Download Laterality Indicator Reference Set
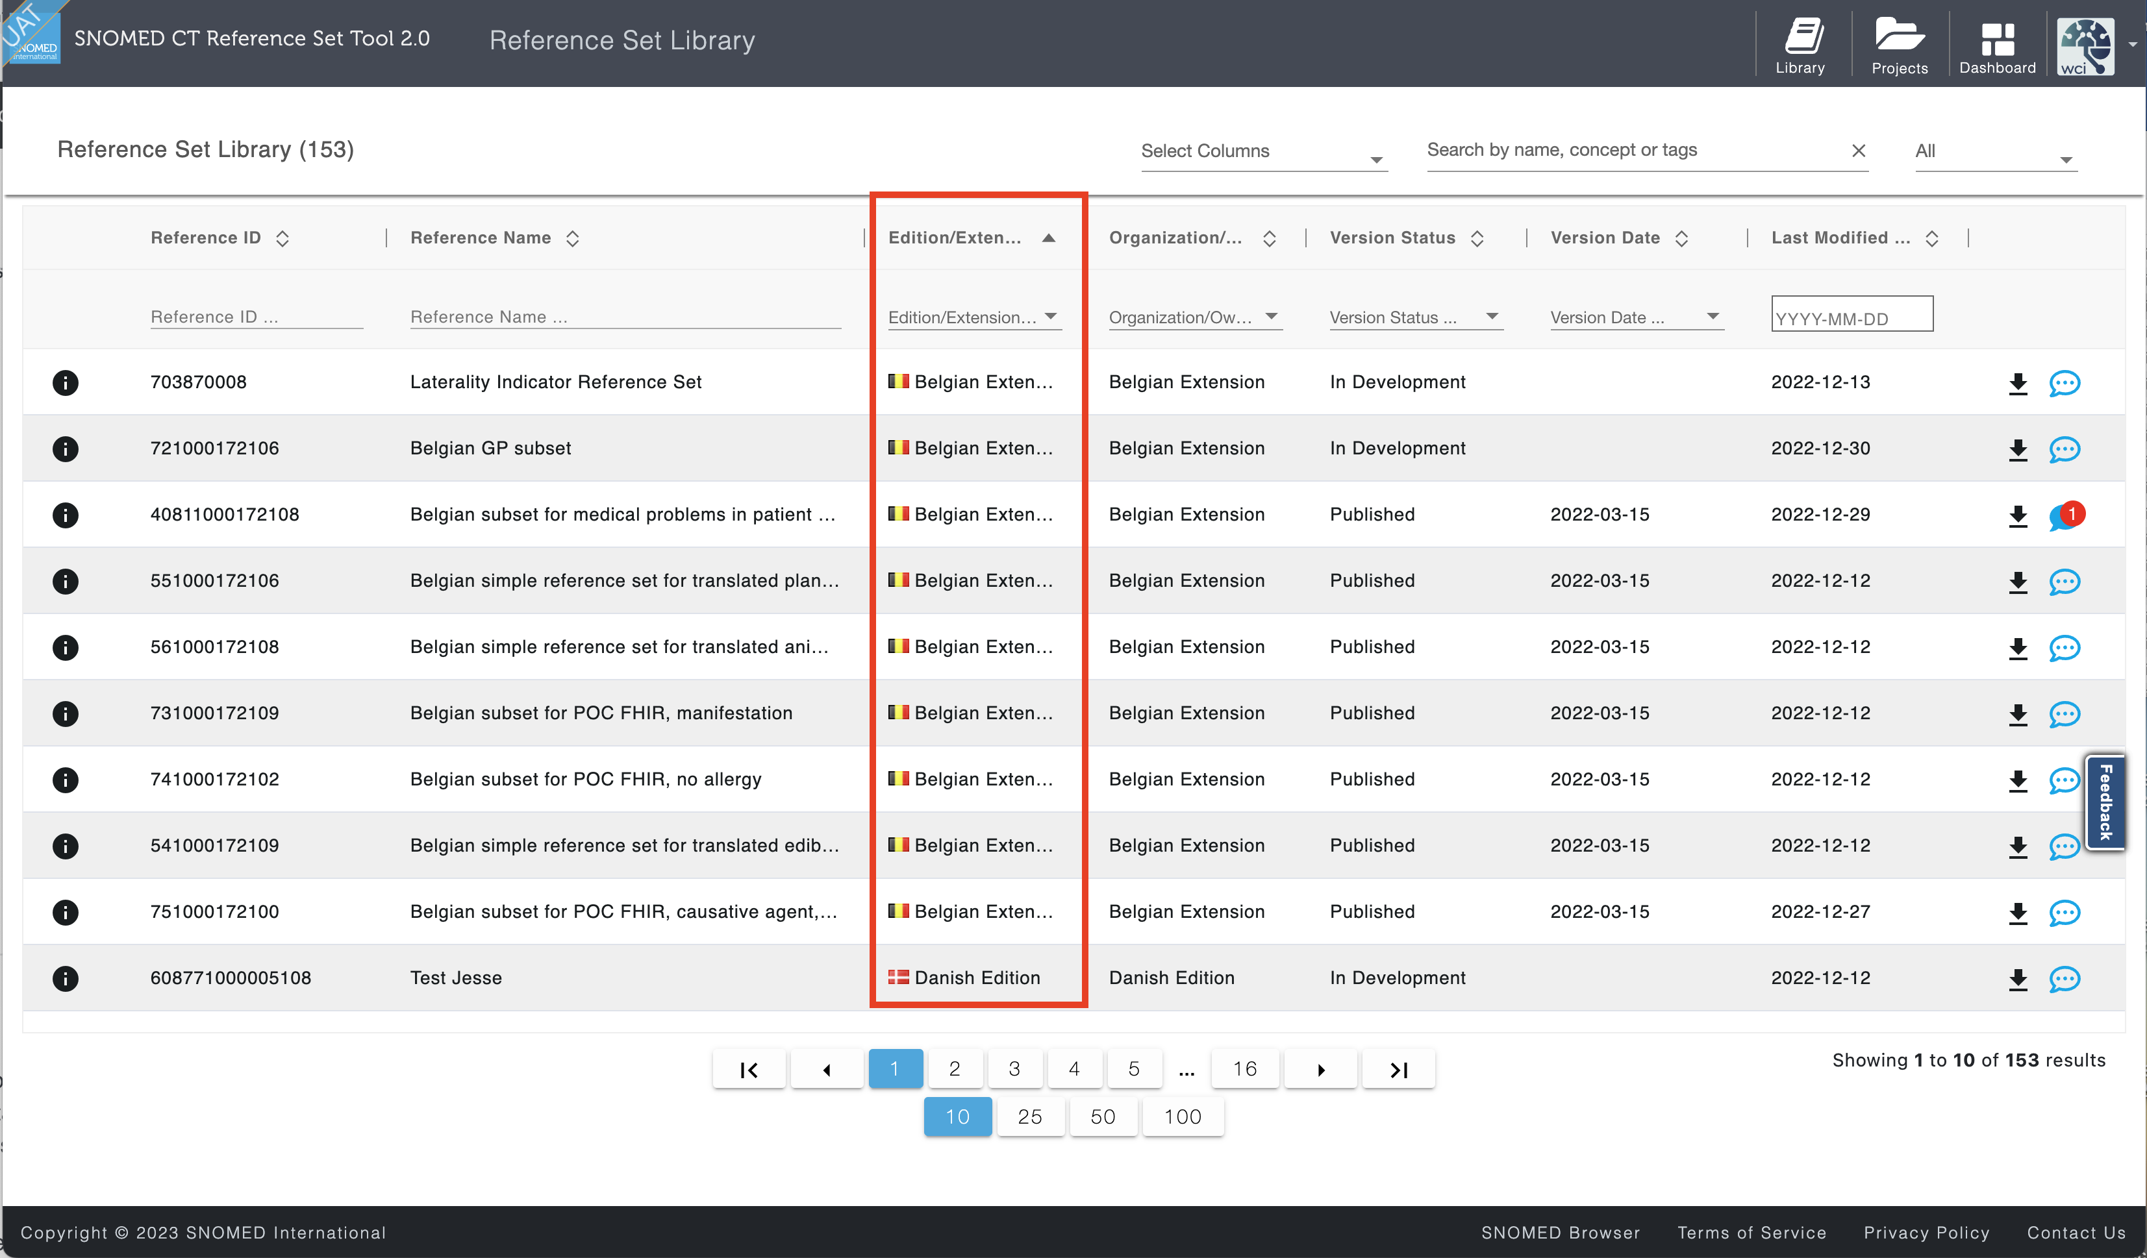 (2018, 383)
